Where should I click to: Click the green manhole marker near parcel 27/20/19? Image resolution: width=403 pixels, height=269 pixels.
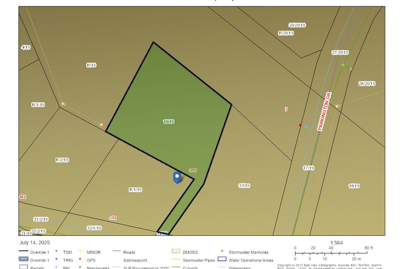coord(342,64)
